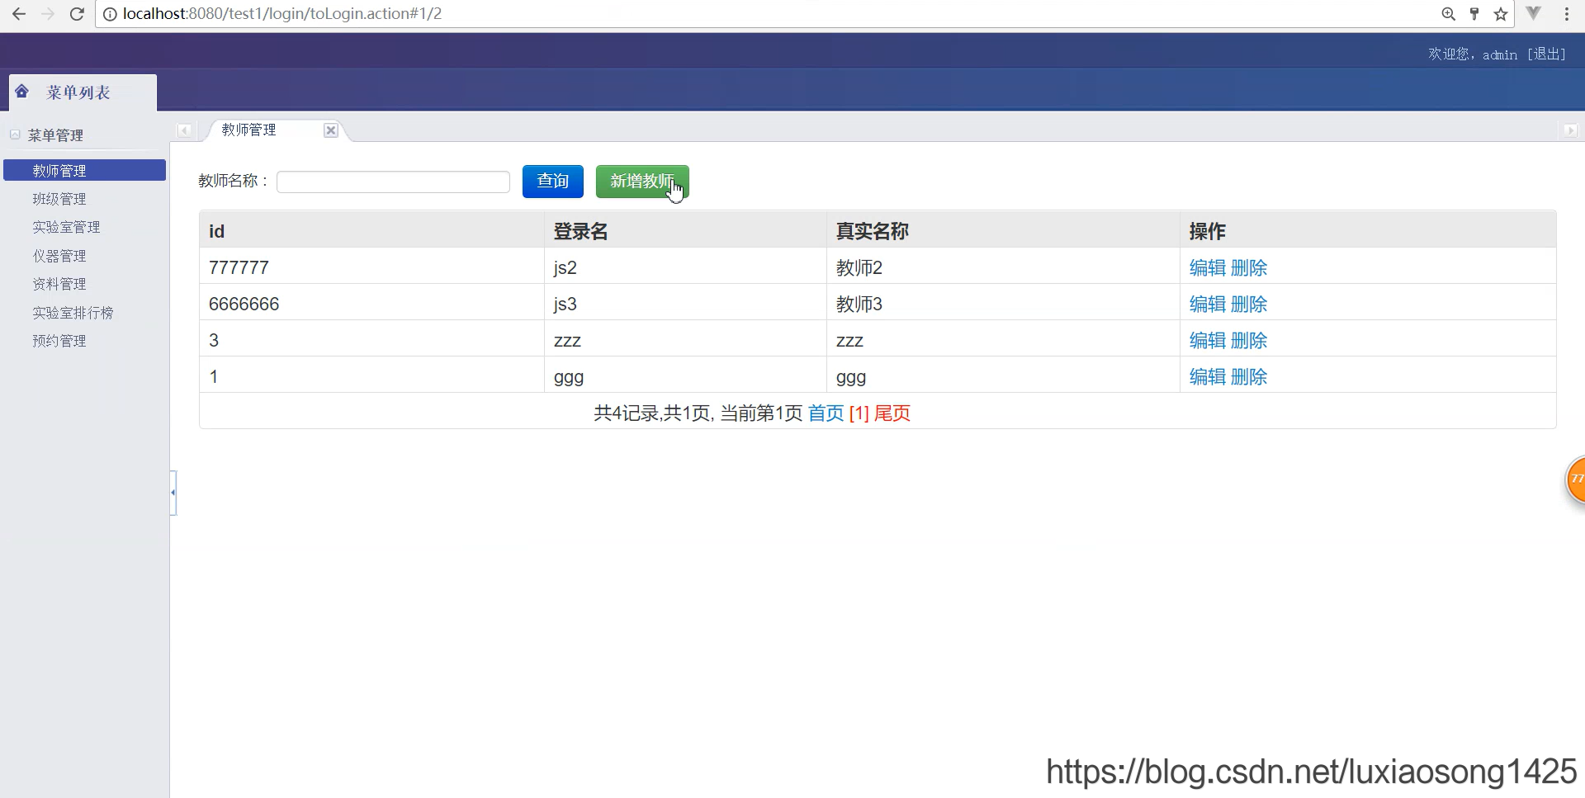Close the 教师管理 tab
1585x798 pixels.
[330, 130]
